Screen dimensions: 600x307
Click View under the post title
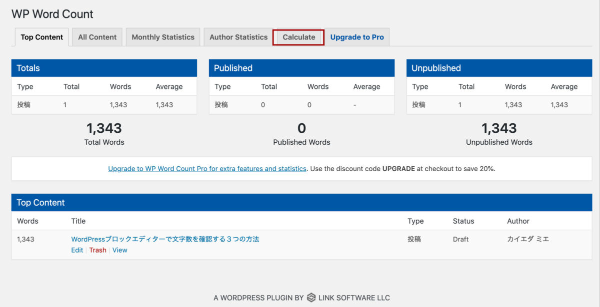119,250
